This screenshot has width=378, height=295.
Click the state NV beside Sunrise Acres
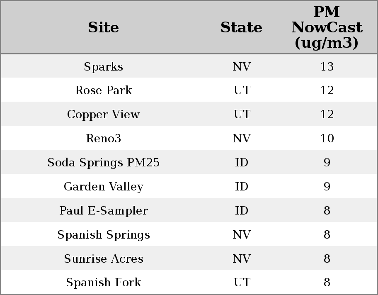[241, 259]
